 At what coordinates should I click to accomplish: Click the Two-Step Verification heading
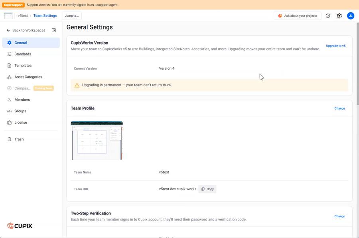91,213
